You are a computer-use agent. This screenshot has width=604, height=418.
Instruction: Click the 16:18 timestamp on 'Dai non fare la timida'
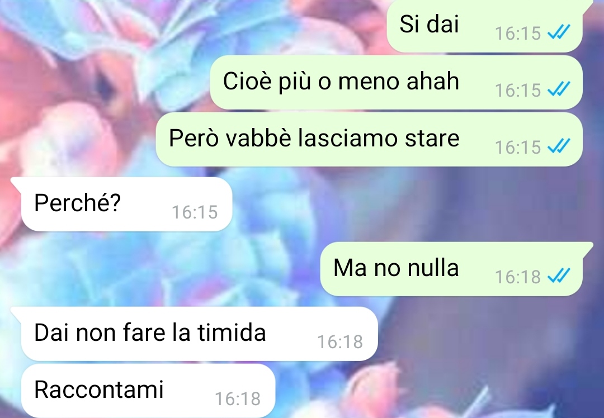(340, 342)
